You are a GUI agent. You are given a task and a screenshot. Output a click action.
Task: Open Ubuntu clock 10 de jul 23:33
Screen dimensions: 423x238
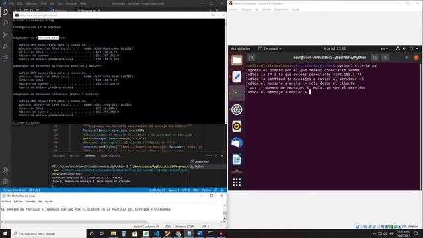coord(334,48)
